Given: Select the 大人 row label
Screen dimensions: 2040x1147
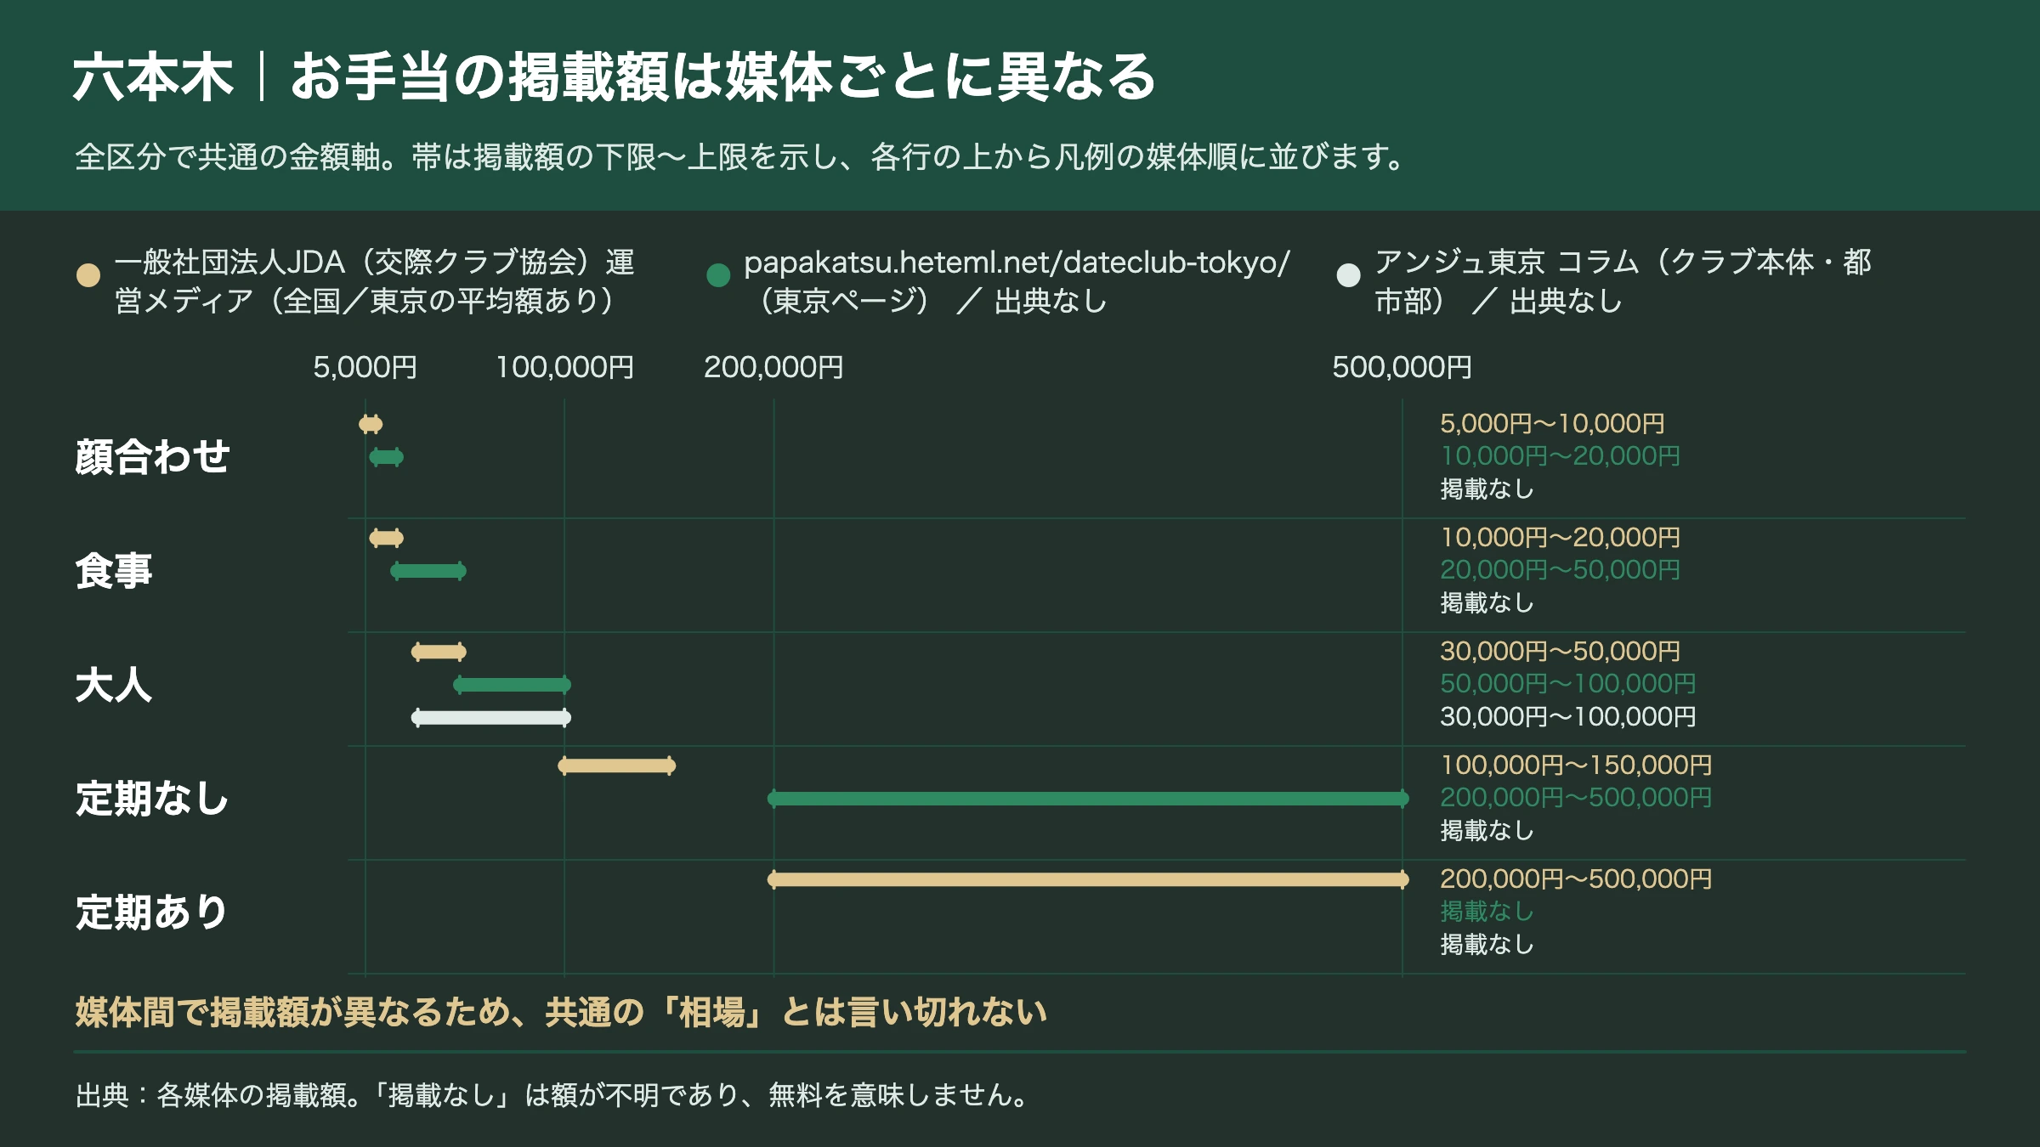Looking at the screenshot, I should (114, 685).
